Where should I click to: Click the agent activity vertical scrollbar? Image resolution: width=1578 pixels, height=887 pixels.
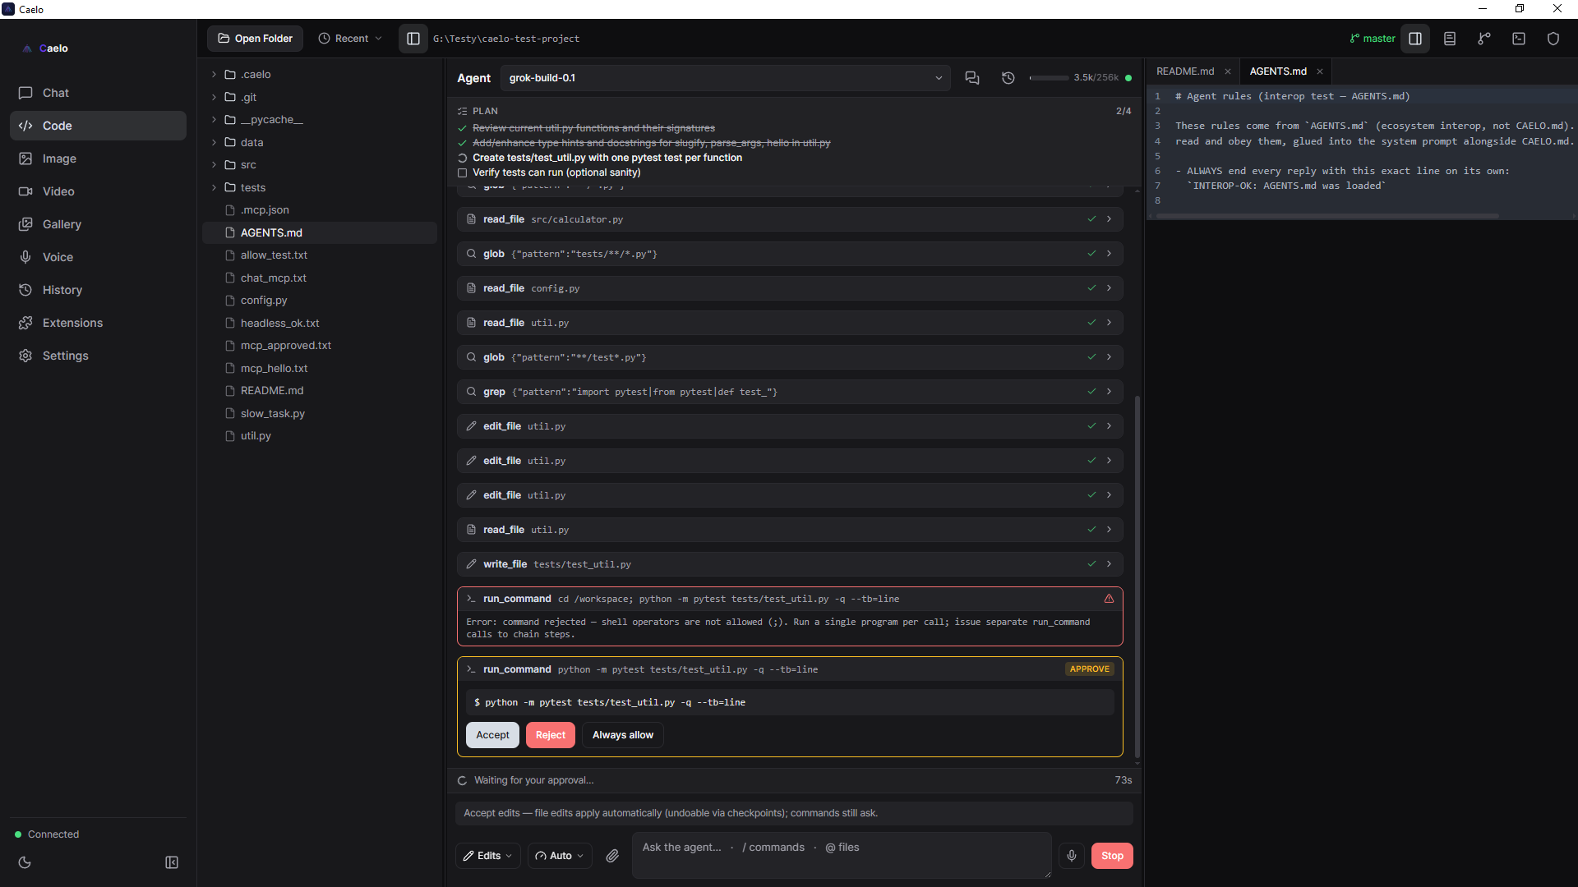[1137, 575]
